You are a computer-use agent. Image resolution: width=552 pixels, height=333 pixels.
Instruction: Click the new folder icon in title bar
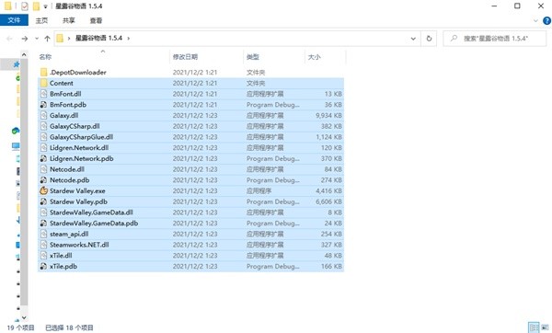point(36,6)
